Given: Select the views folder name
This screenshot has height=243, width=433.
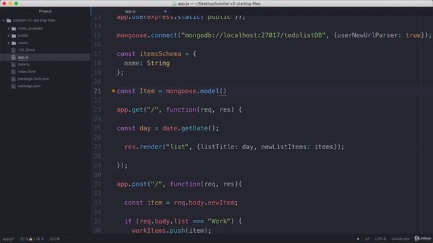Looking at the screenshot, I should click(x=22, y=43).
